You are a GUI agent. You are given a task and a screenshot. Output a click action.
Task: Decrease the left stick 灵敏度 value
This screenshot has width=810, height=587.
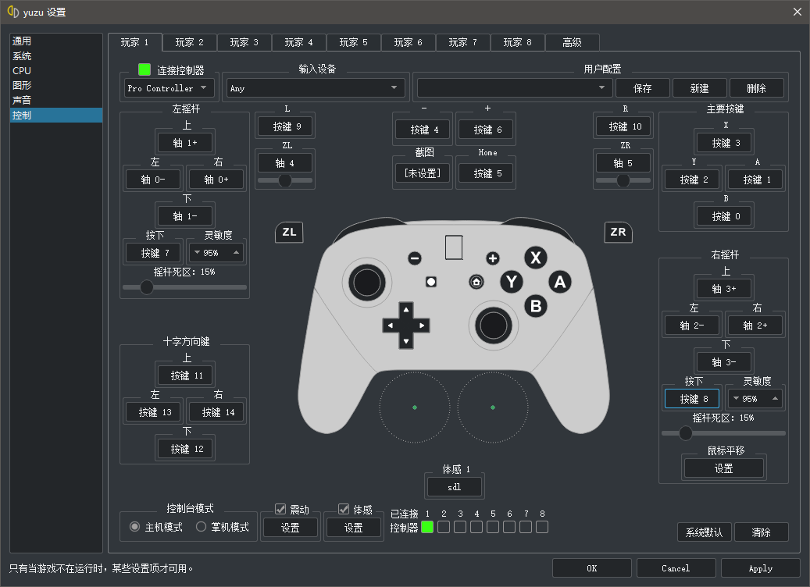coord(197,252)
